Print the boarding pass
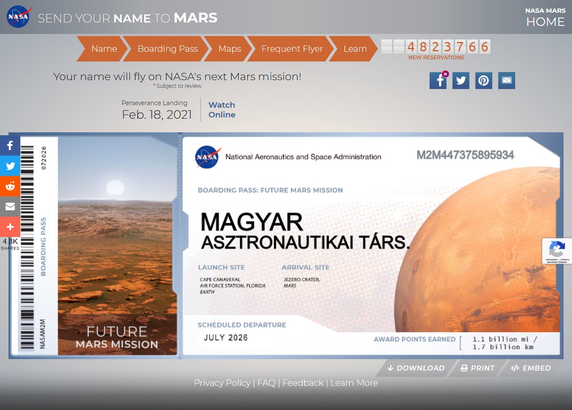This screenshot has width=572, height=410. pos(477,368)
